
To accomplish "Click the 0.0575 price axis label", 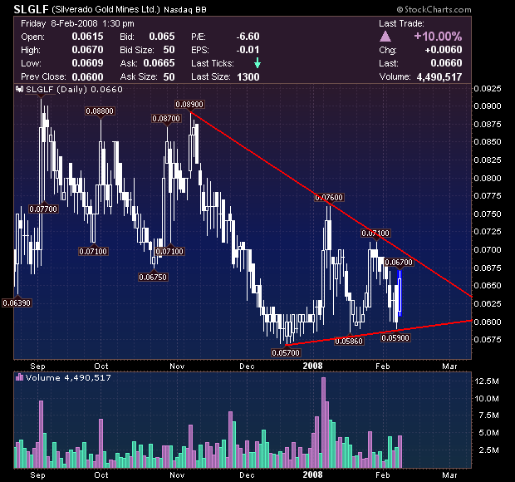I will (x=488, y=339).
